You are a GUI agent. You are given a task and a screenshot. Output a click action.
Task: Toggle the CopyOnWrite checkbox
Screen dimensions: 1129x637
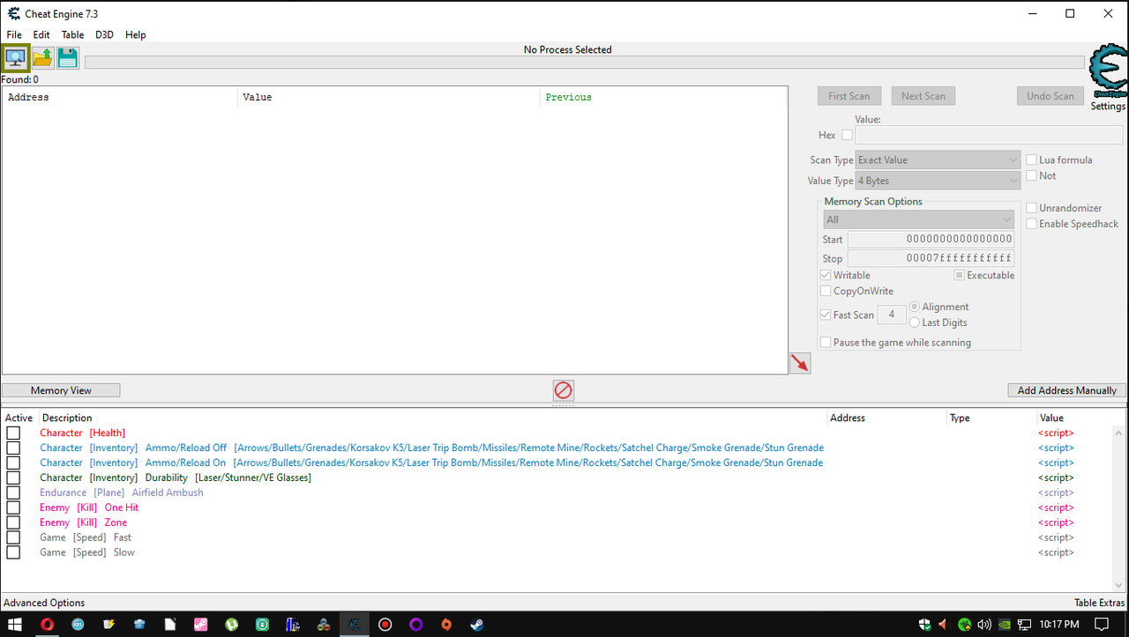coord(826,291)
